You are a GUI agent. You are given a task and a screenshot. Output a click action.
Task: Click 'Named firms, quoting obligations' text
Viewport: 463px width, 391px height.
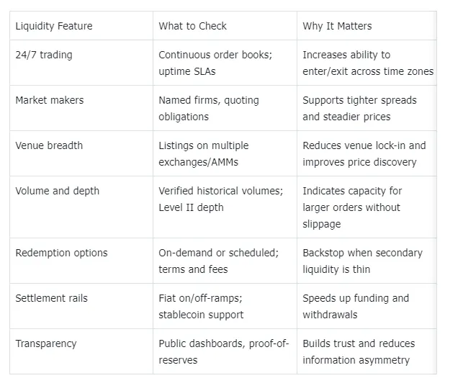[209, 108]
